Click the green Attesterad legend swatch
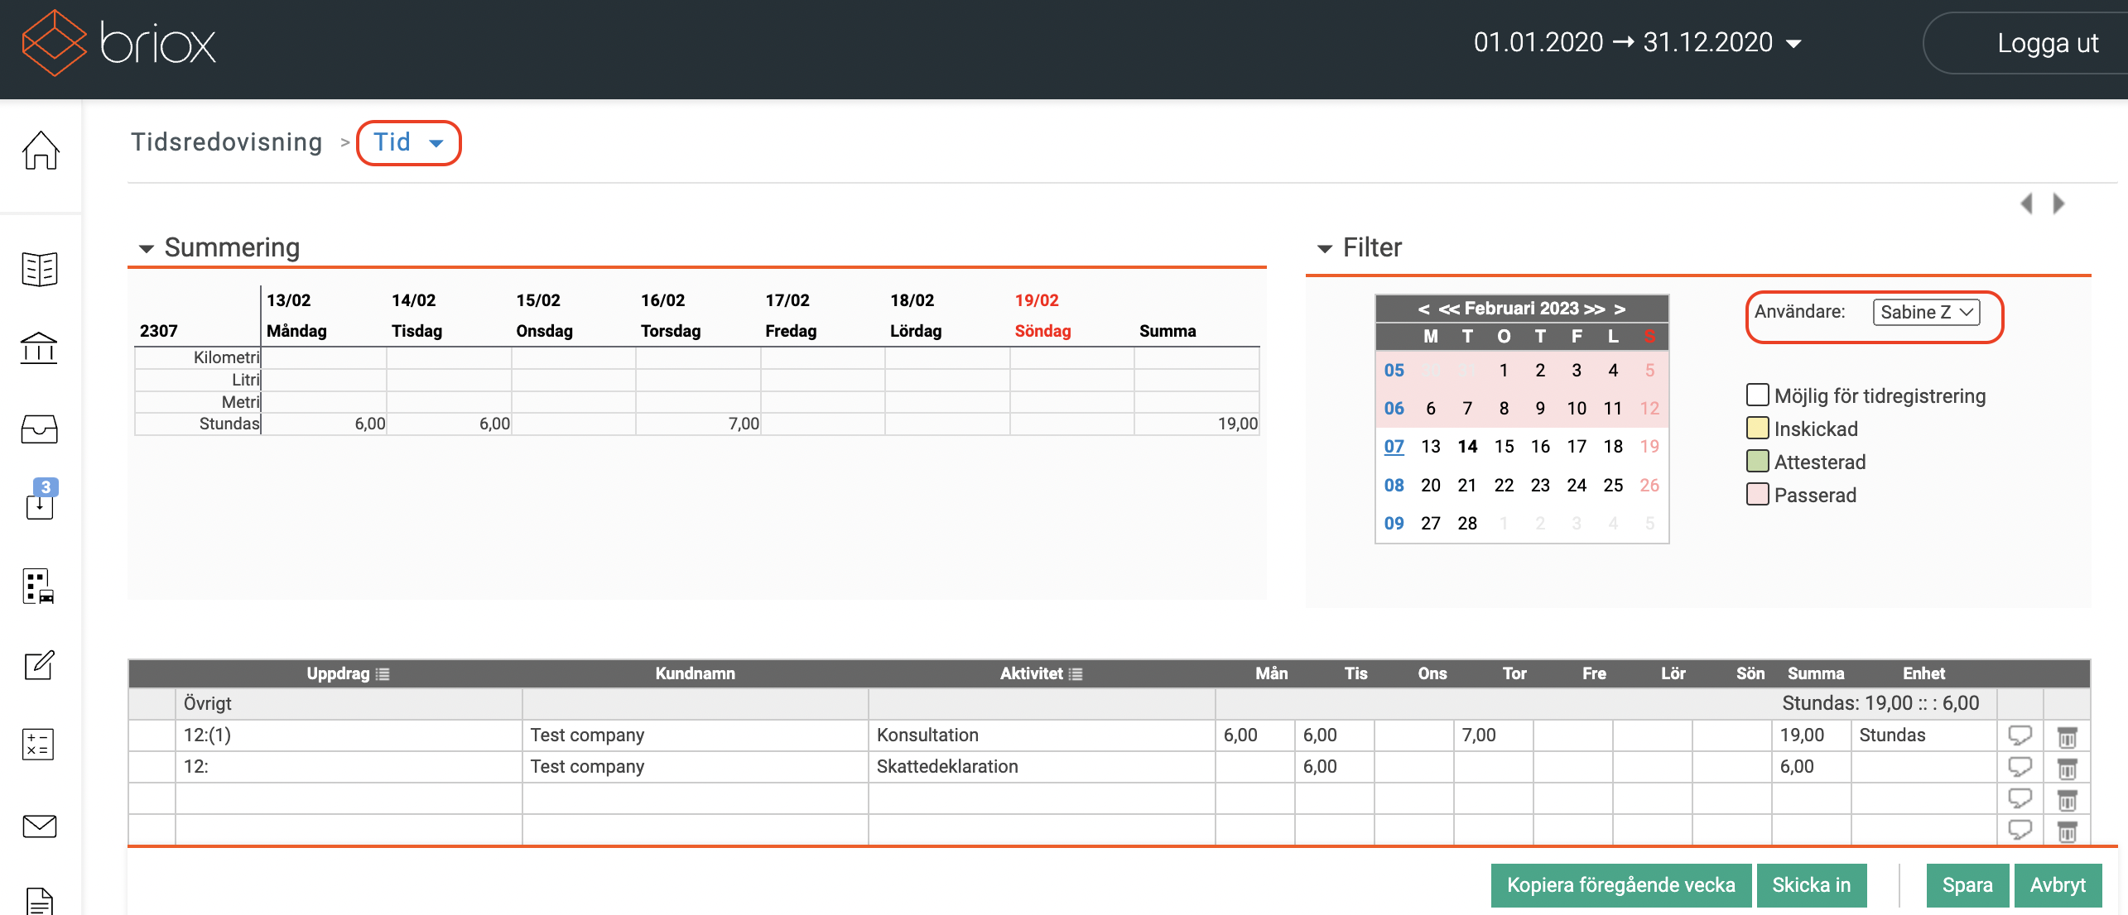2128x915 pixels. point(1757,461)
